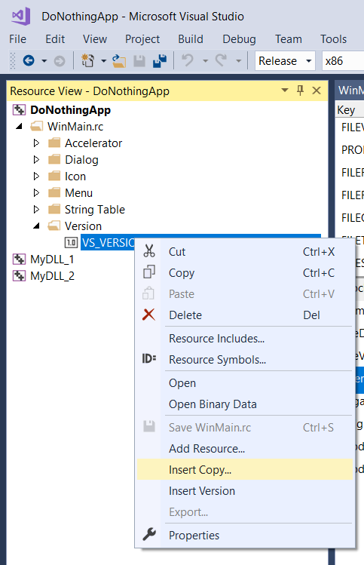Viewport: 364px width, 565px height.
Task: Open the Project menu
Action: pyautogui.click(x=142, y=39)
